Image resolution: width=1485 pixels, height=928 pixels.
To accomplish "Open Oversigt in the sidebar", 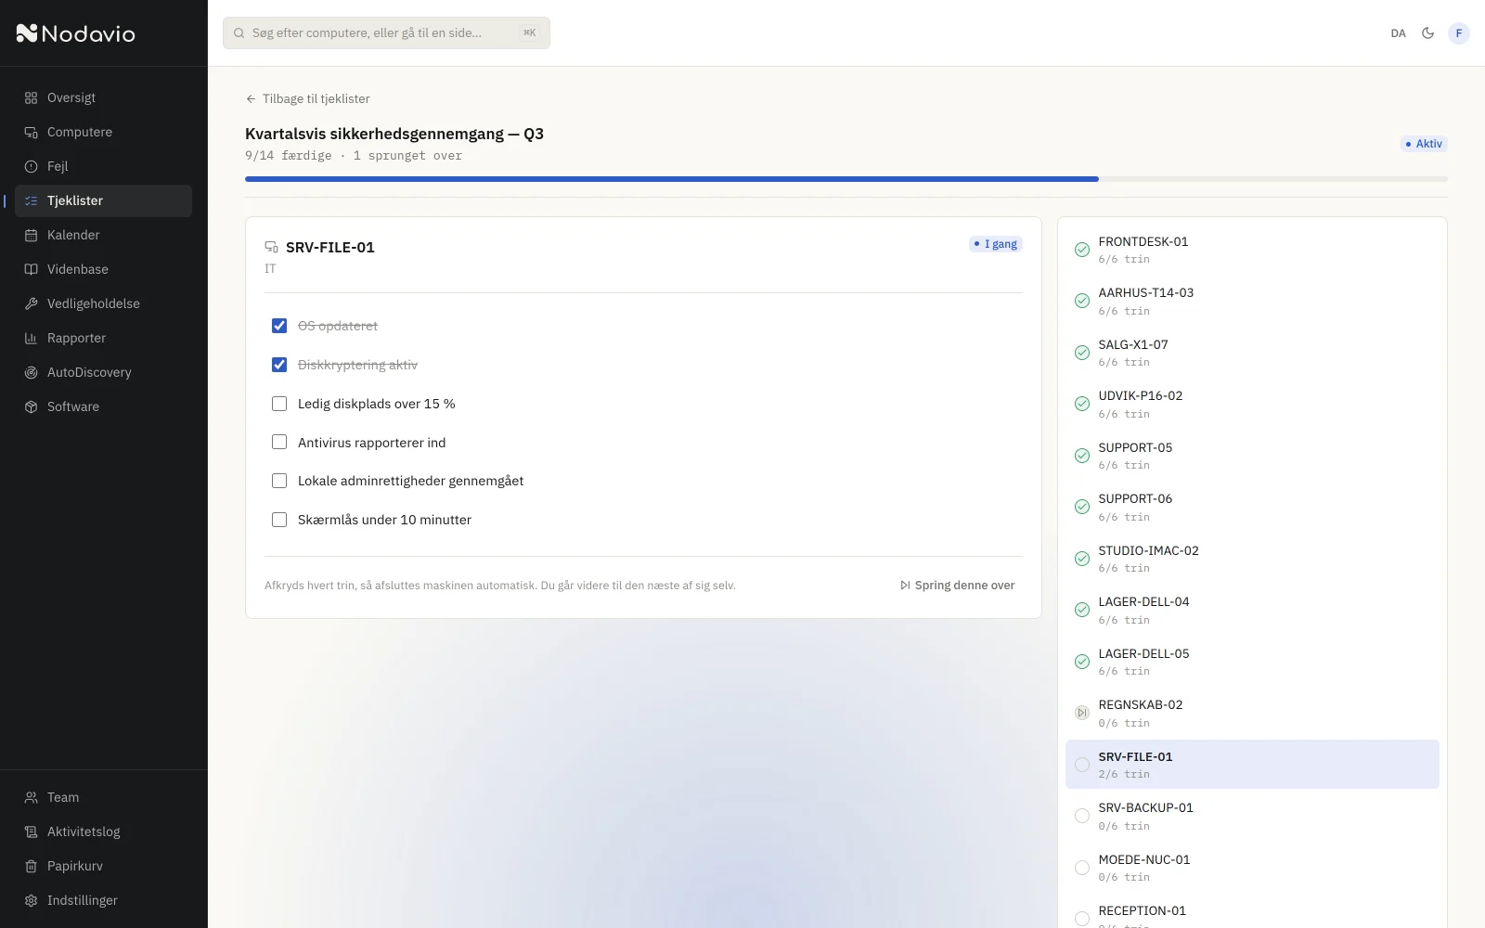I will tap(103, 97).
